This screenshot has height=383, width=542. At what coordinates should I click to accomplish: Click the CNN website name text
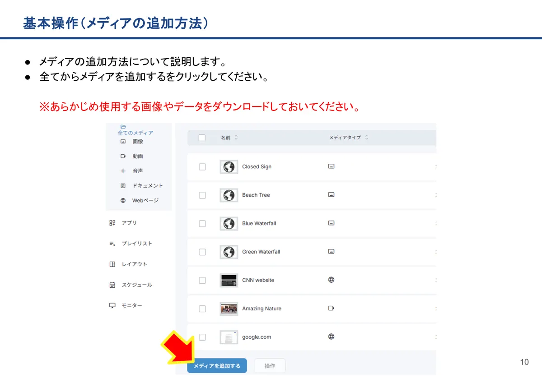pos(258,280)
